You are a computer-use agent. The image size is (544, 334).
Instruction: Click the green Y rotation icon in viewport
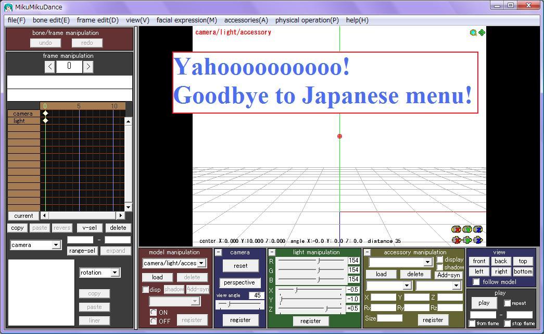pos(467,229)
